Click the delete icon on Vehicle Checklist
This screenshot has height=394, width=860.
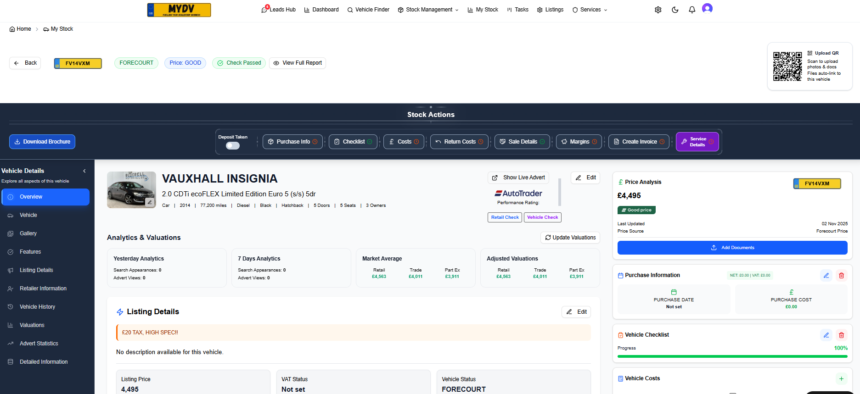click(841, 335)
